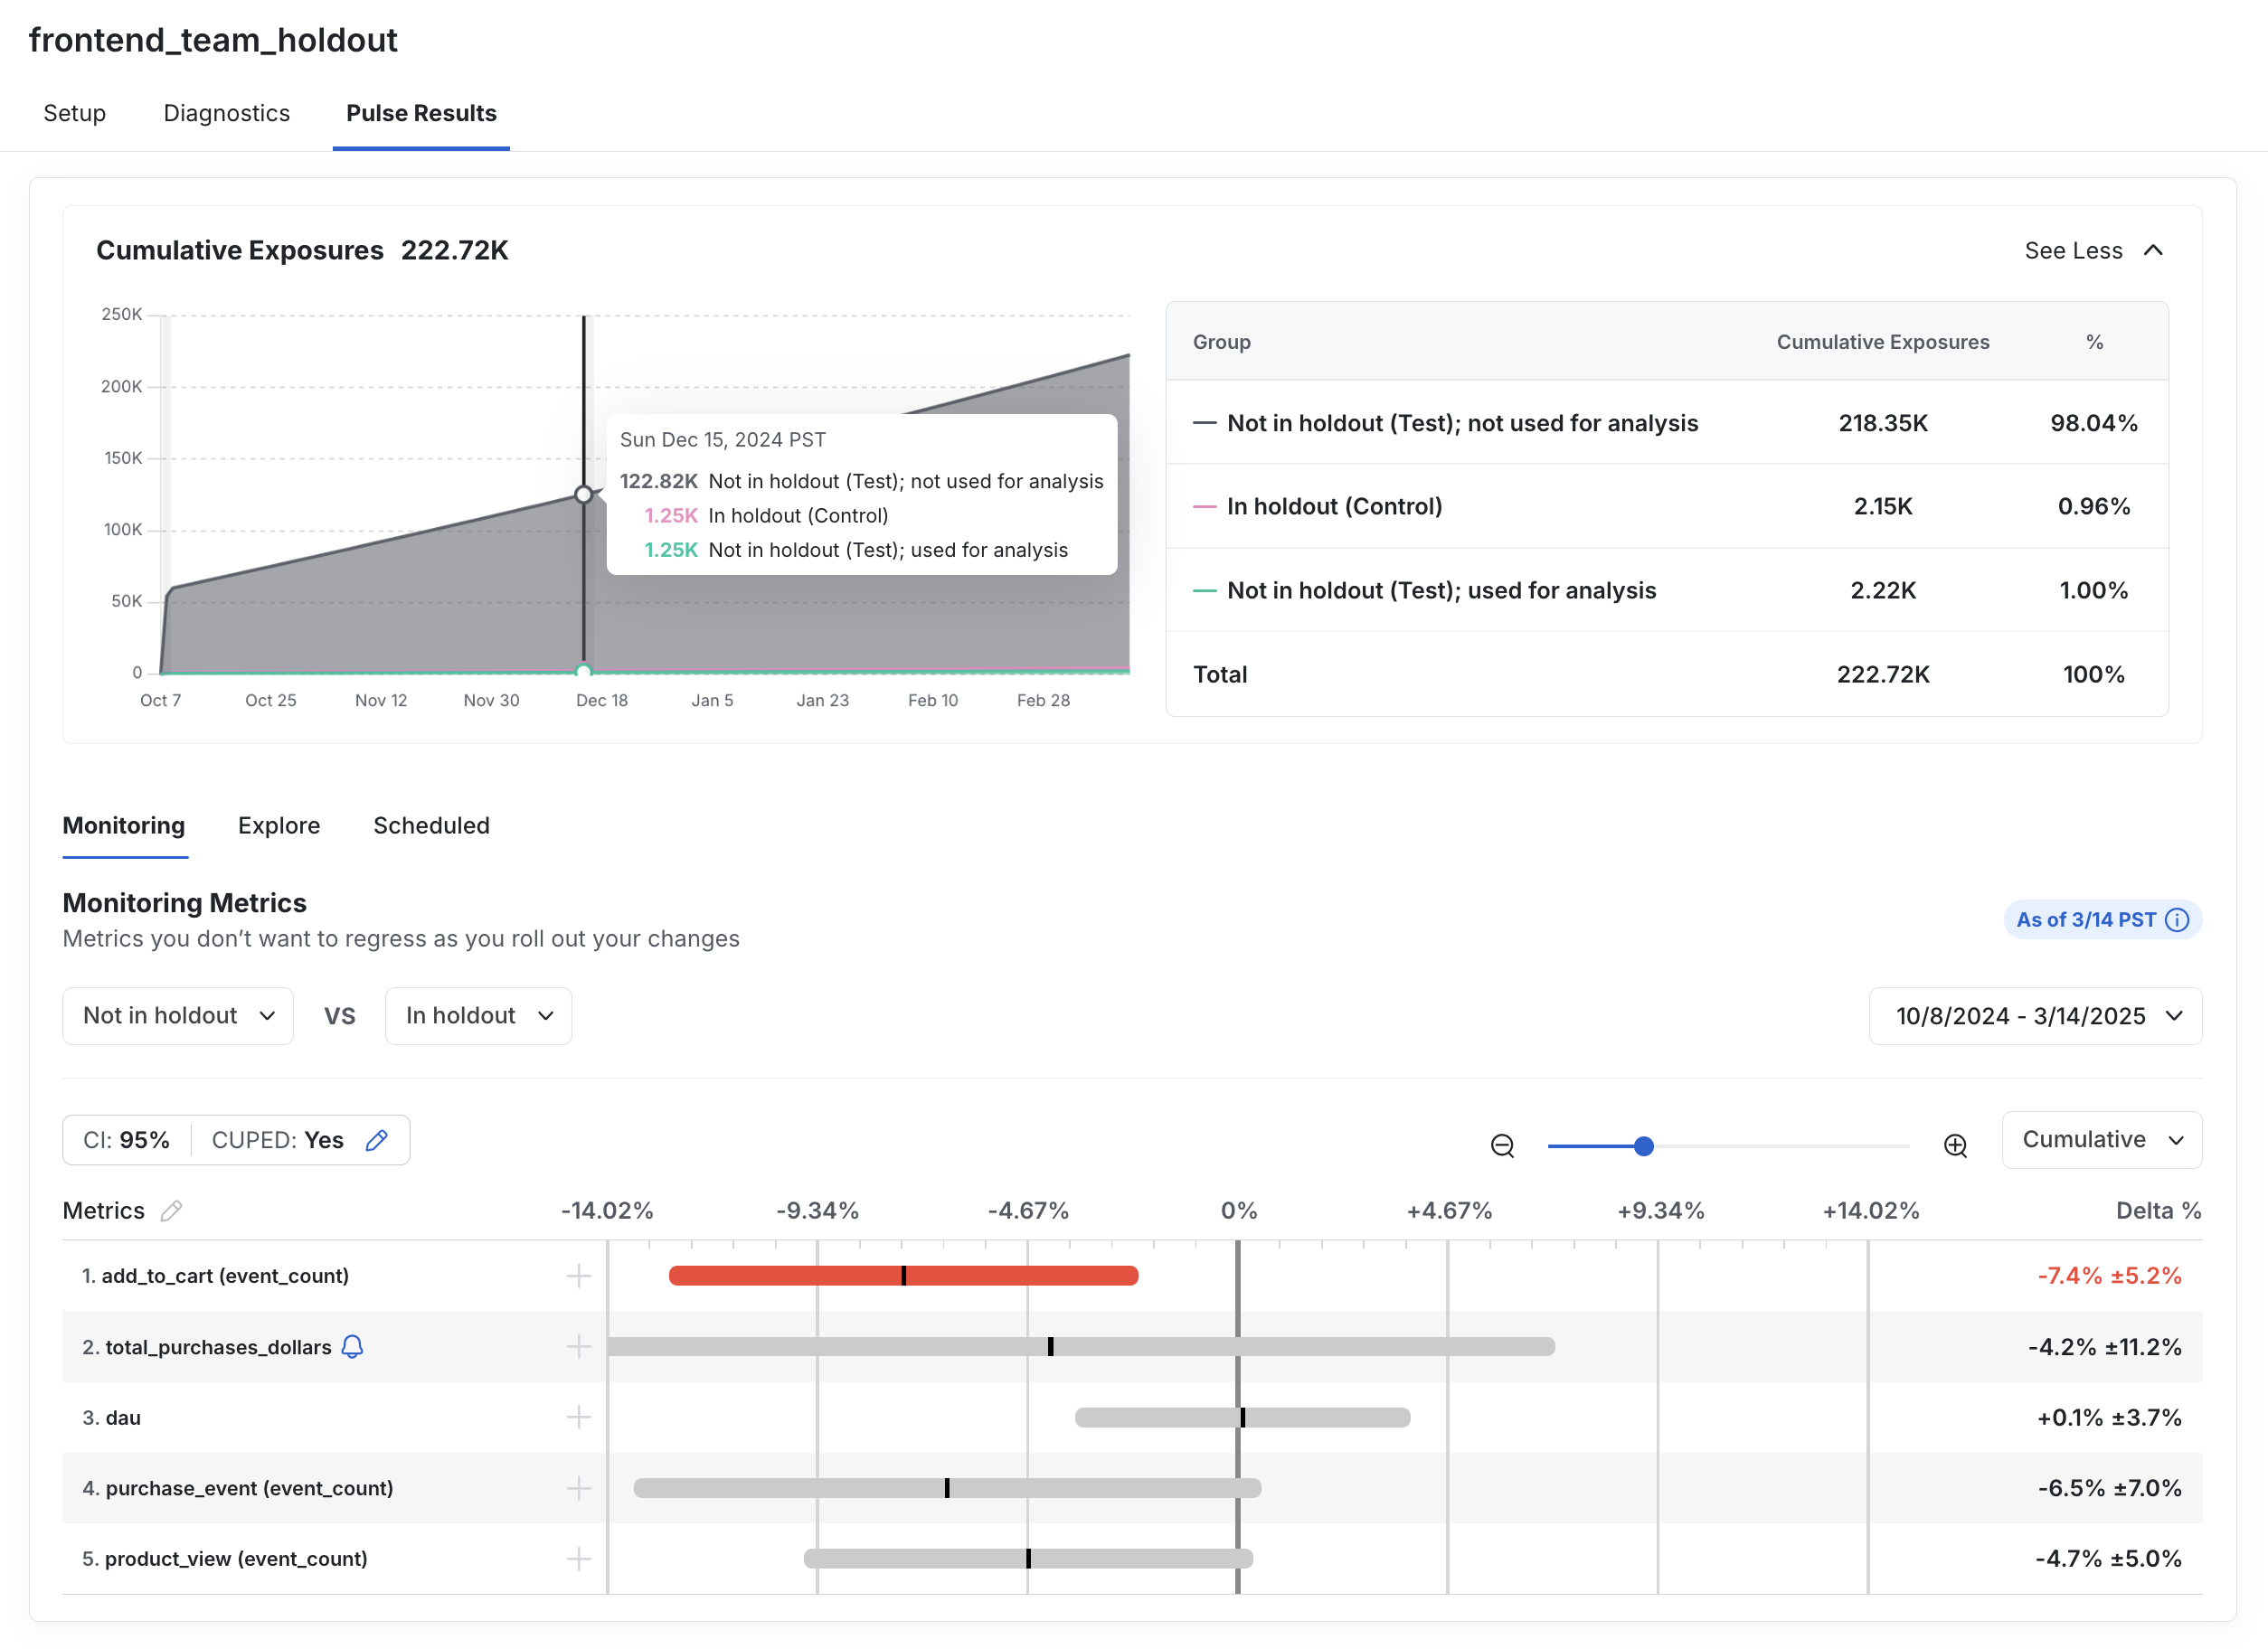The height and width of the screenshot is (1649, 2268).
Task: Click the zoom out magnifier icon
Action: [x=1502, y=1146]
